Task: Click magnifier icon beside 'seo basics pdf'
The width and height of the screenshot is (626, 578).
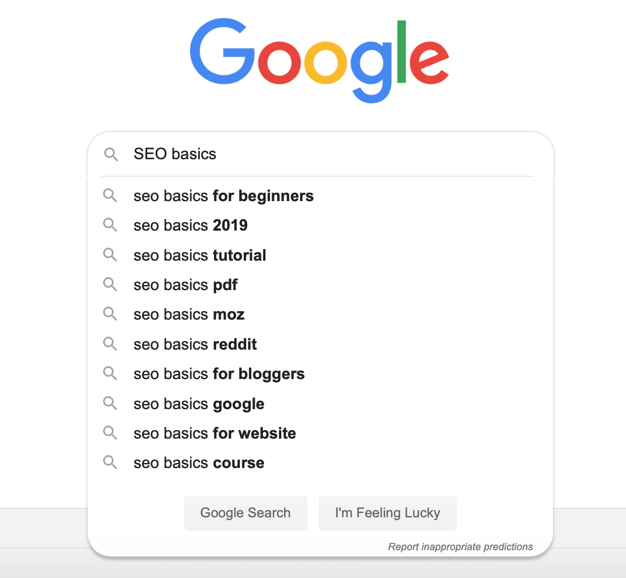Action: [x=110, y=284]
